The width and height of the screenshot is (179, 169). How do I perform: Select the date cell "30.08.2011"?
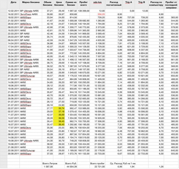[x=13, y=154]
